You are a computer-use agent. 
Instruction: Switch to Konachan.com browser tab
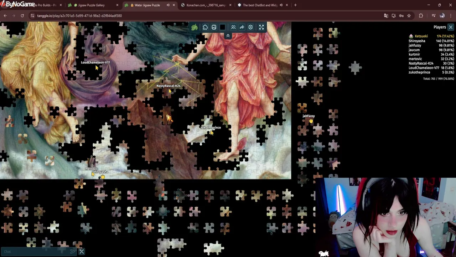point(206,5)
